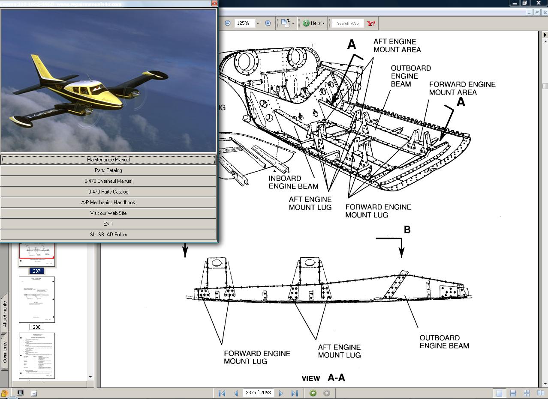Select the page 238 thumbnail

click(x=37, y=300)
